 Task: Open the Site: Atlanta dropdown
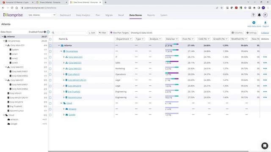[42, 15]
